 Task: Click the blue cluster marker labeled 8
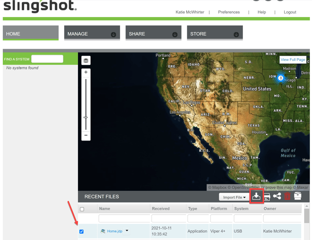pos(280,78)
